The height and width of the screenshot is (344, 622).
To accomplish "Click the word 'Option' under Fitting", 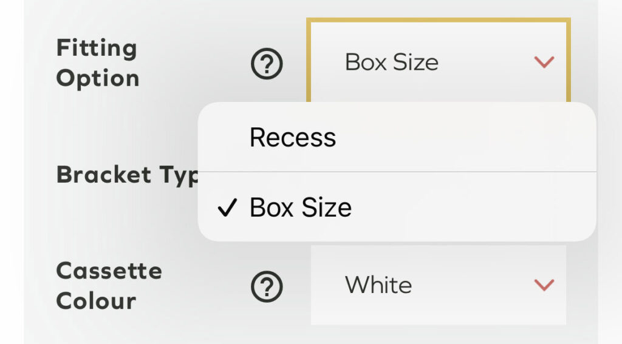I will (x=97, y=79).
